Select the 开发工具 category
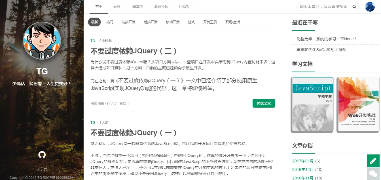Viewport: 381px width, 180px height. tap(210, 22)
